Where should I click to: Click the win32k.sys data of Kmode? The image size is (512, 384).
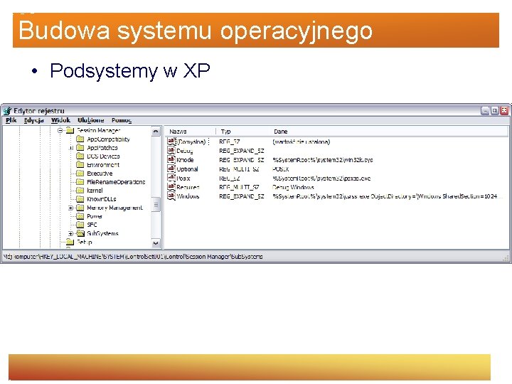coord(323,160)
